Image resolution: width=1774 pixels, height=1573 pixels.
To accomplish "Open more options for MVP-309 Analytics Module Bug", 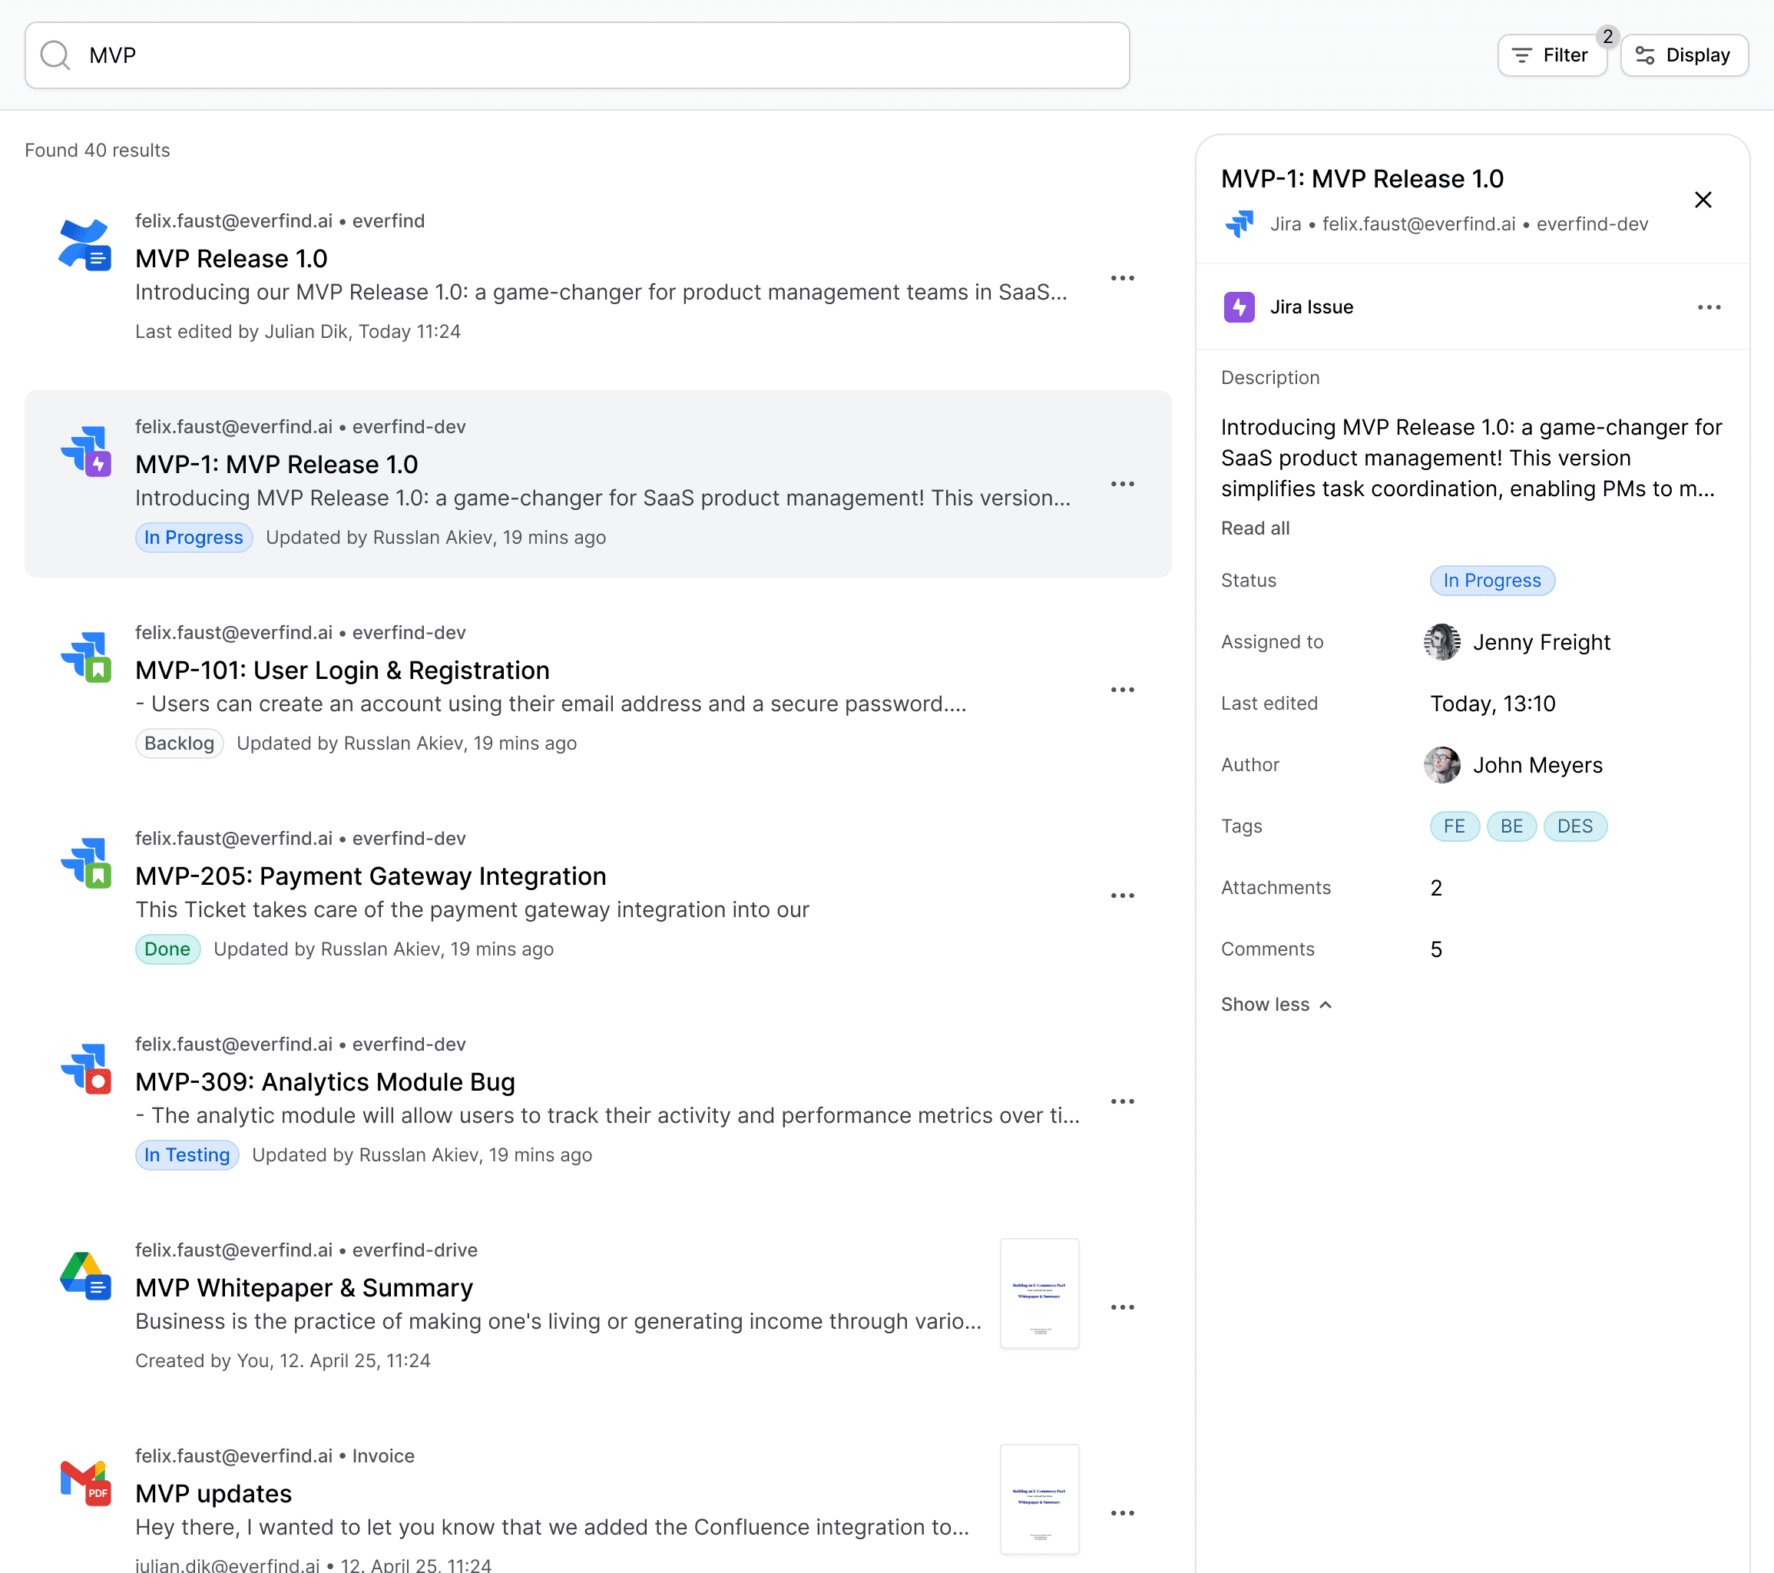I will [1122, 1101].
